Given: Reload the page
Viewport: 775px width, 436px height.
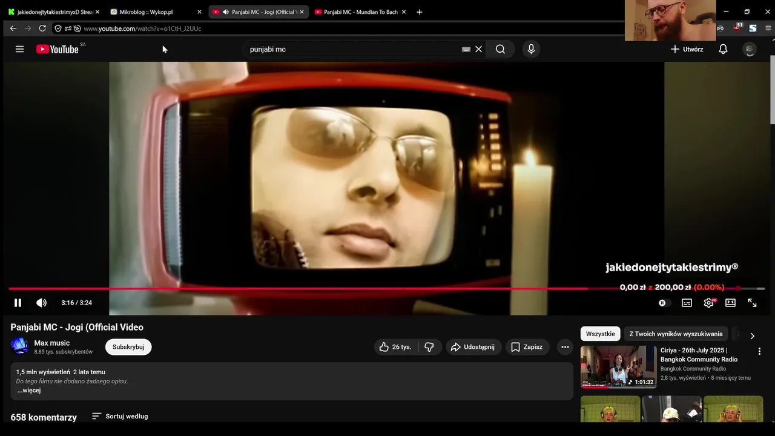Looking at the screenshot, I should (x=42, y=28).
